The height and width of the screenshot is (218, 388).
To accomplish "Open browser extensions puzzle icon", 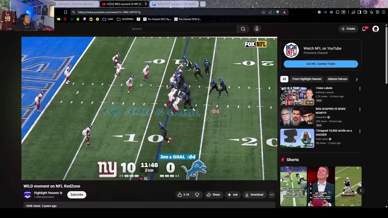I will [x=337, y=12].
